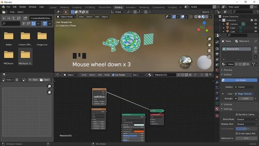Open Tool properties tab icon
This screenshot has width=259, height=146.
tap(217, 42)
